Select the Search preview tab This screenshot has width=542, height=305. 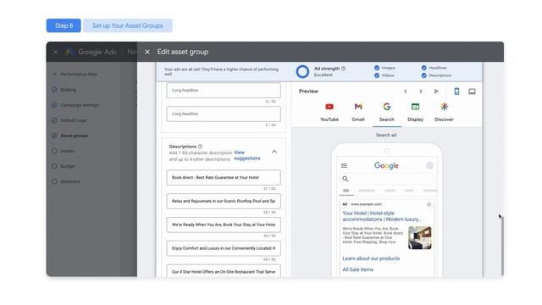pos(386,112)
